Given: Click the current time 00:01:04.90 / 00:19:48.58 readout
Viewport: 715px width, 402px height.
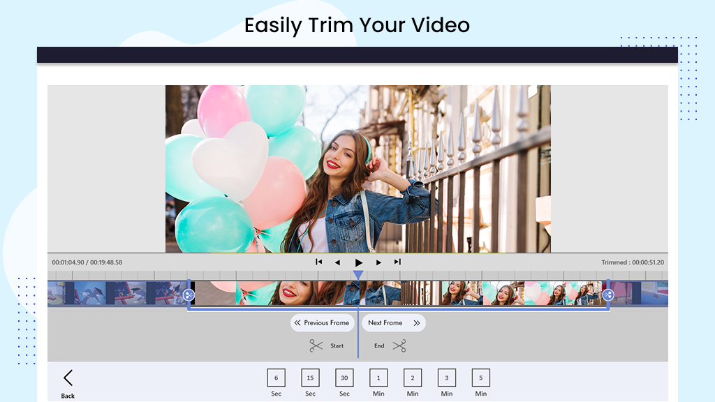Looking at the screenshot, I should (87, 262).
